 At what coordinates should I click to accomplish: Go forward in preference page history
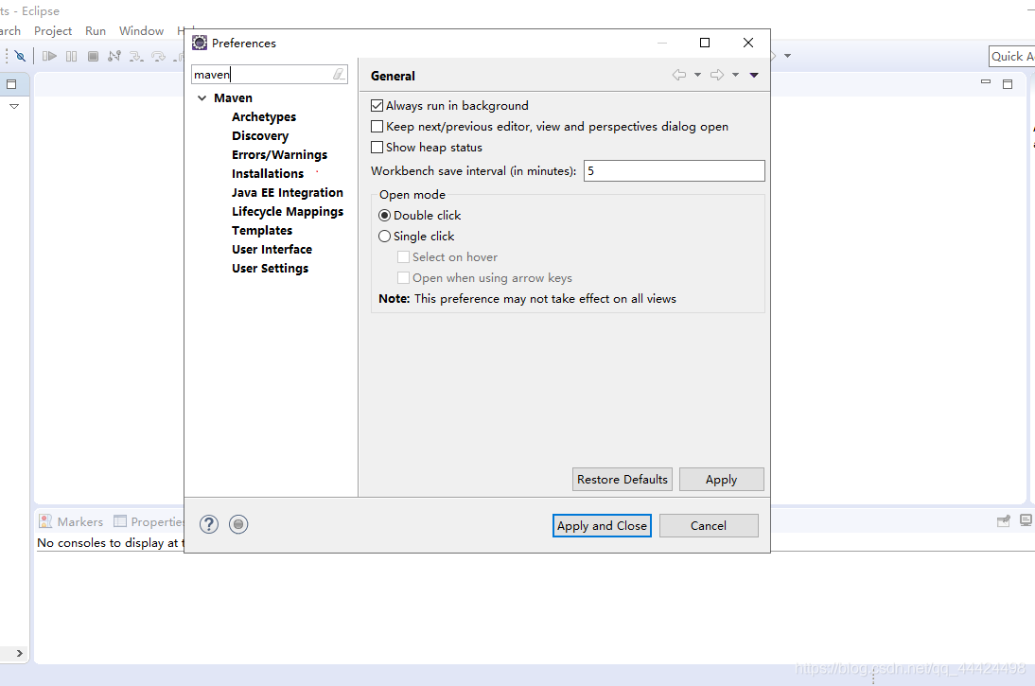tap(717, 76)
